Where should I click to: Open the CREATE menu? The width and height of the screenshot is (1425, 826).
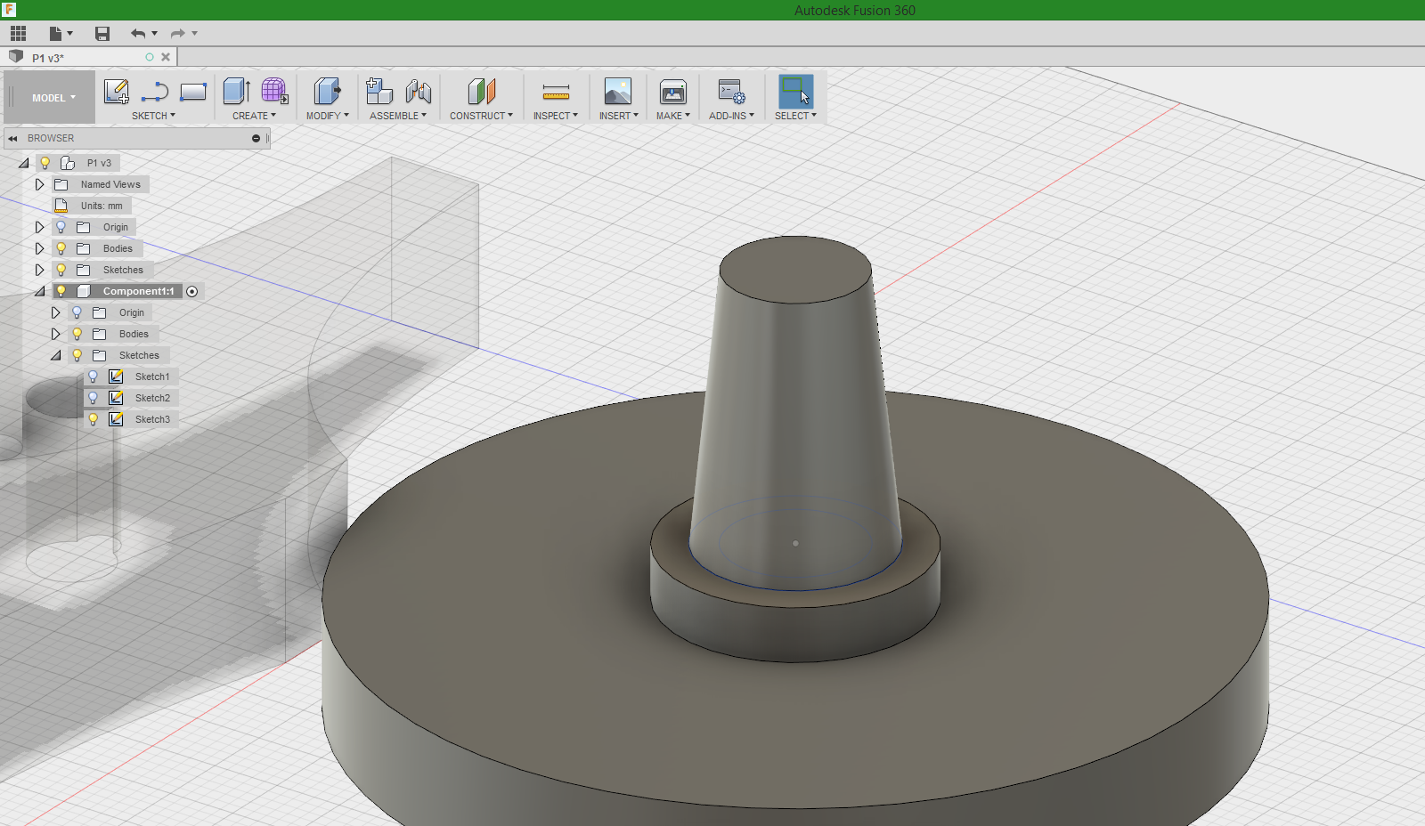[254, 116]
